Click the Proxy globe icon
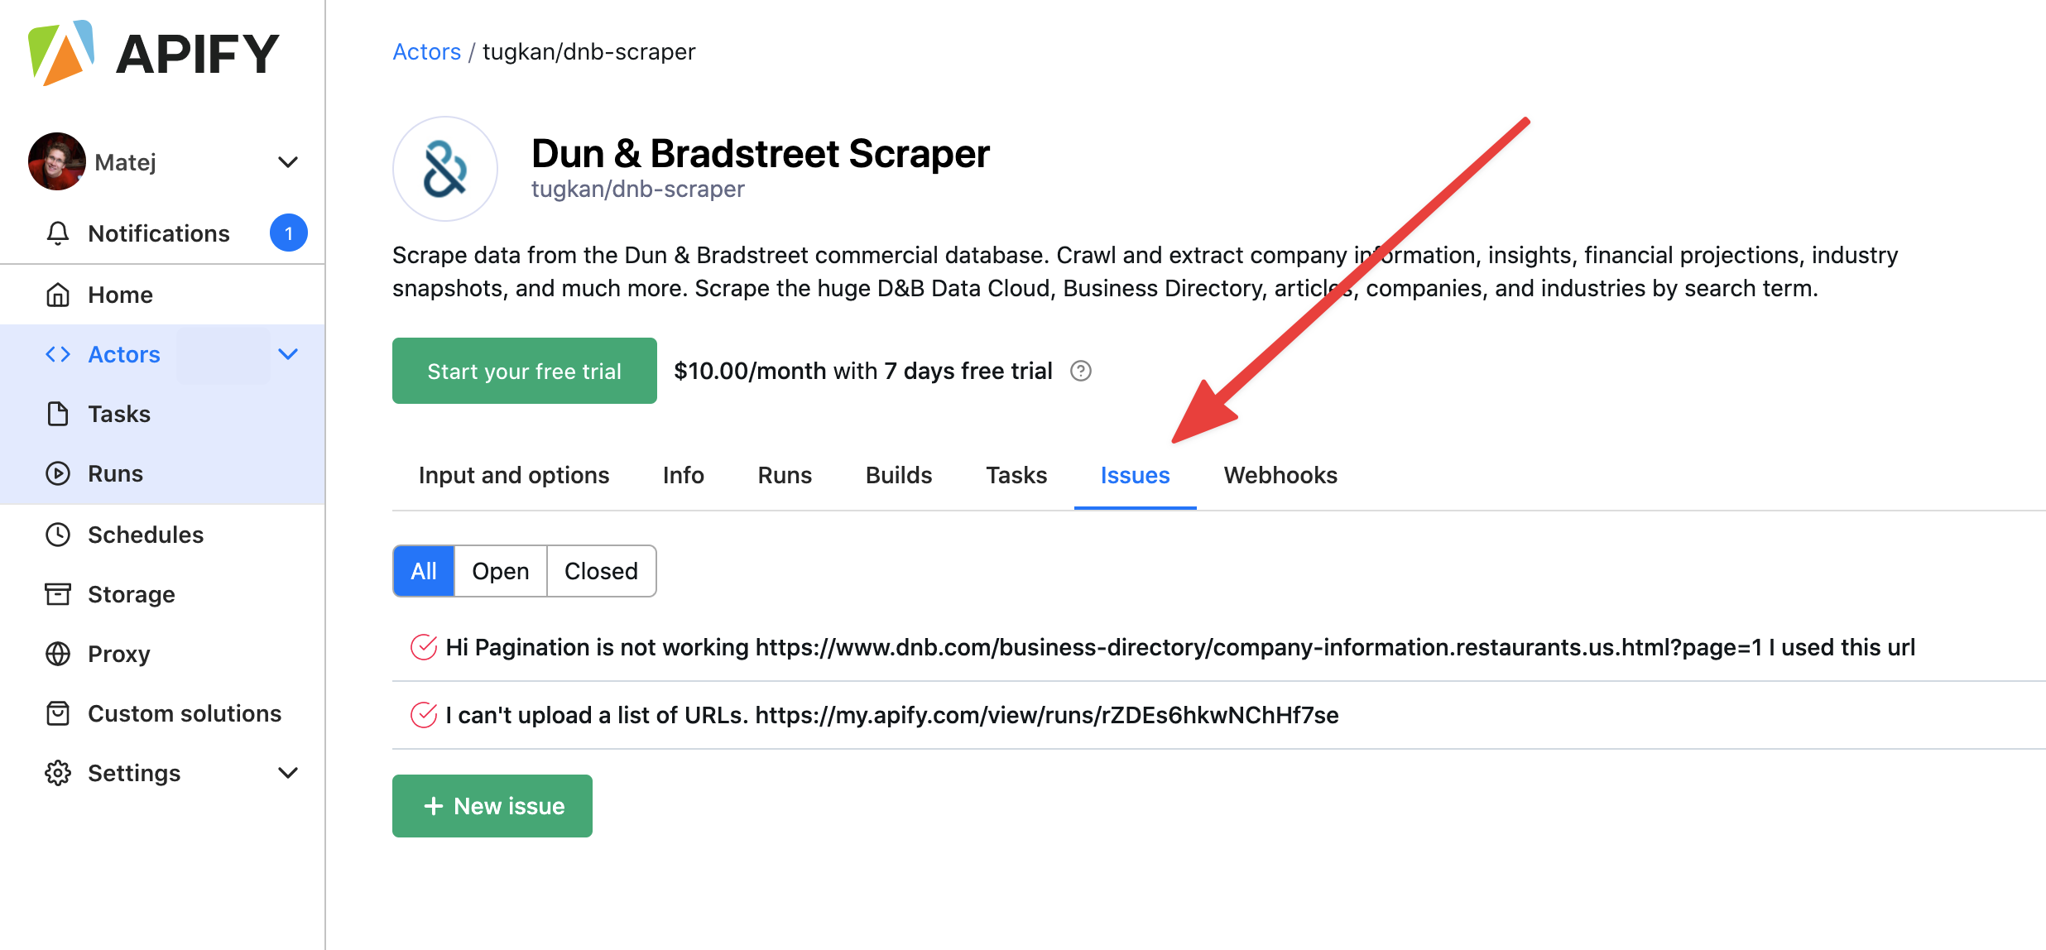2046x950 pixels. 58,654
